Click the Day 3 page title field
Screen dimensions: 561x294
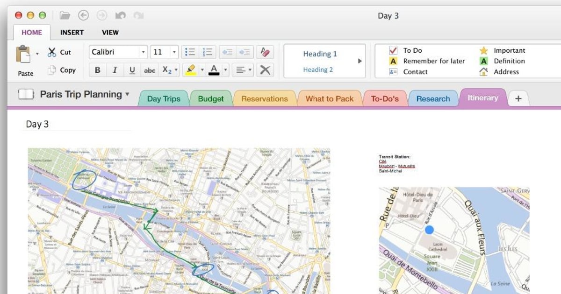coord(37,124)
